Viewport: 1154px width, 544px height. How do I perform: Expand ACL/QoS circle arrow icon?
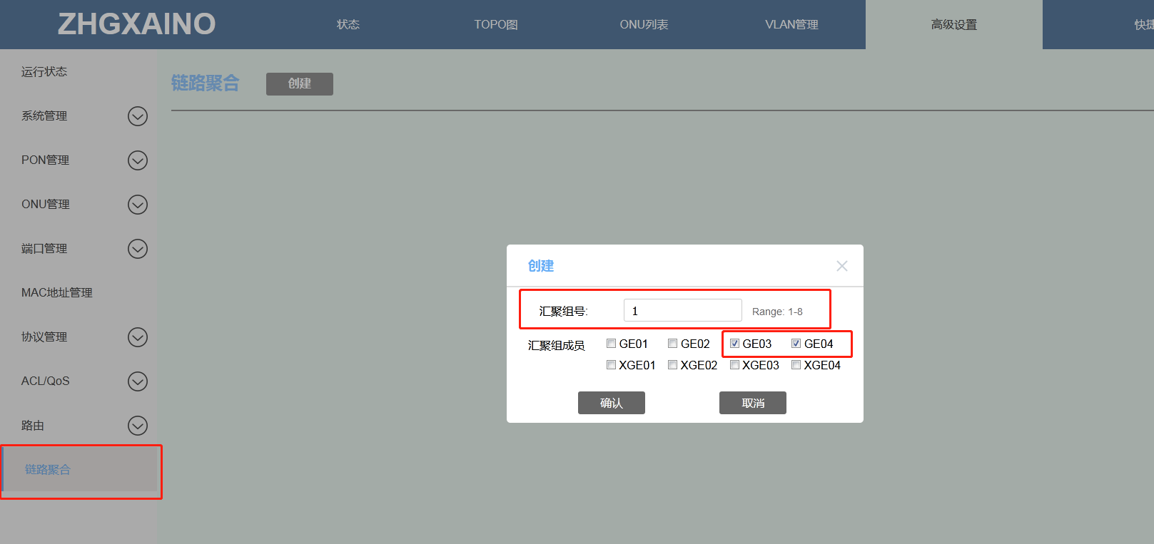[x=138, y=381]
